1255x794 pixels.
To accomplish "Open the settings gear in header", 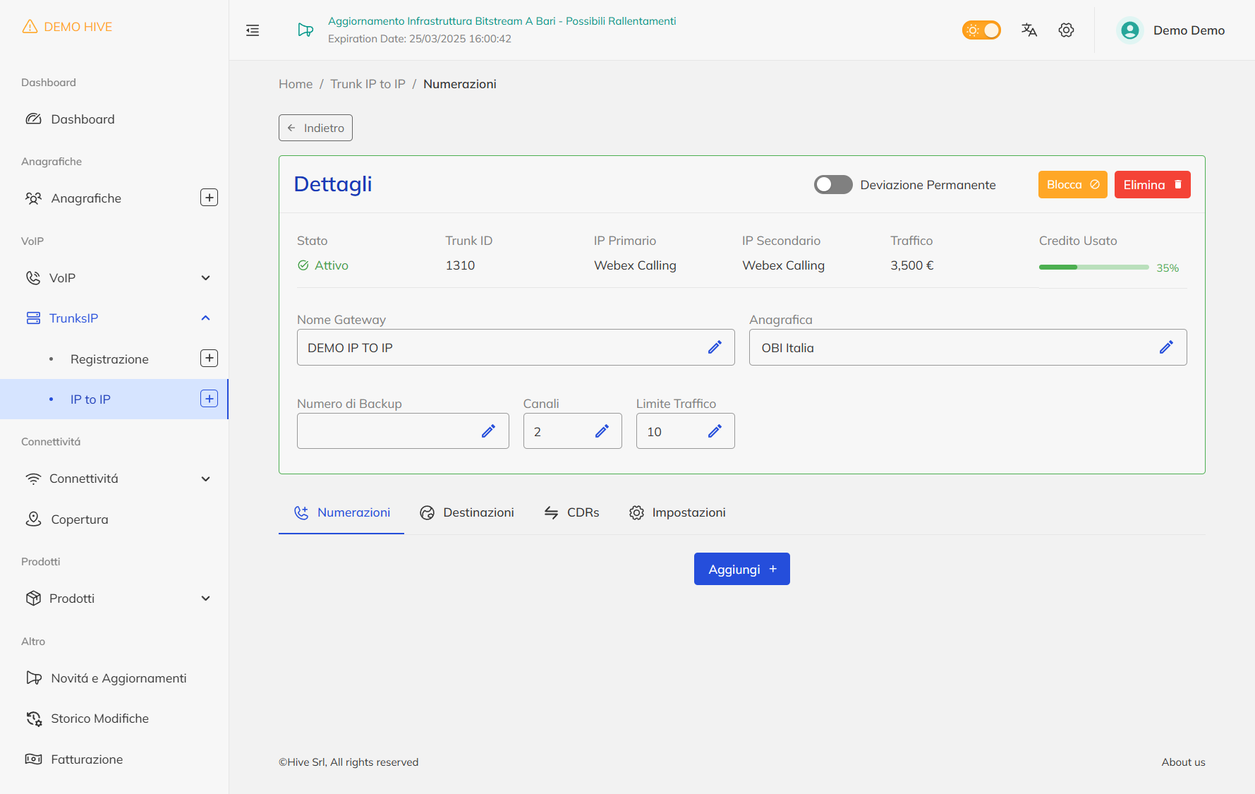I will [1066, 30].
